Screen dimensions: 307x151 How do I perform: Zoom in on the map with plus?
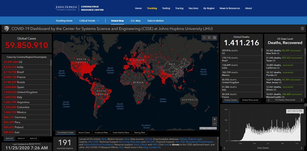[x=215, y=119]
